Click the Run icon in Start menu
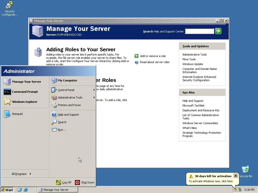258x193 pixels. coord(54,130)
